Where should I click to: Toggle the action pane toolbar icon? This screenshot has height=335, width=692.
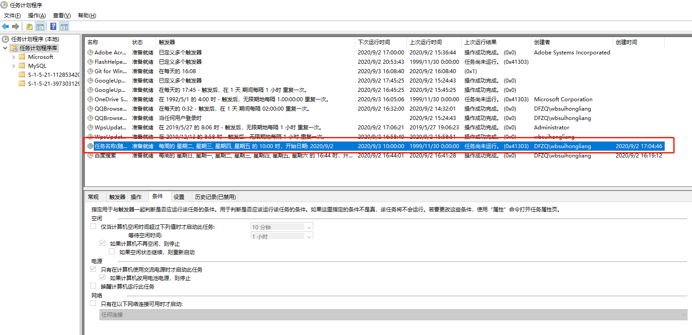[64, 26]
